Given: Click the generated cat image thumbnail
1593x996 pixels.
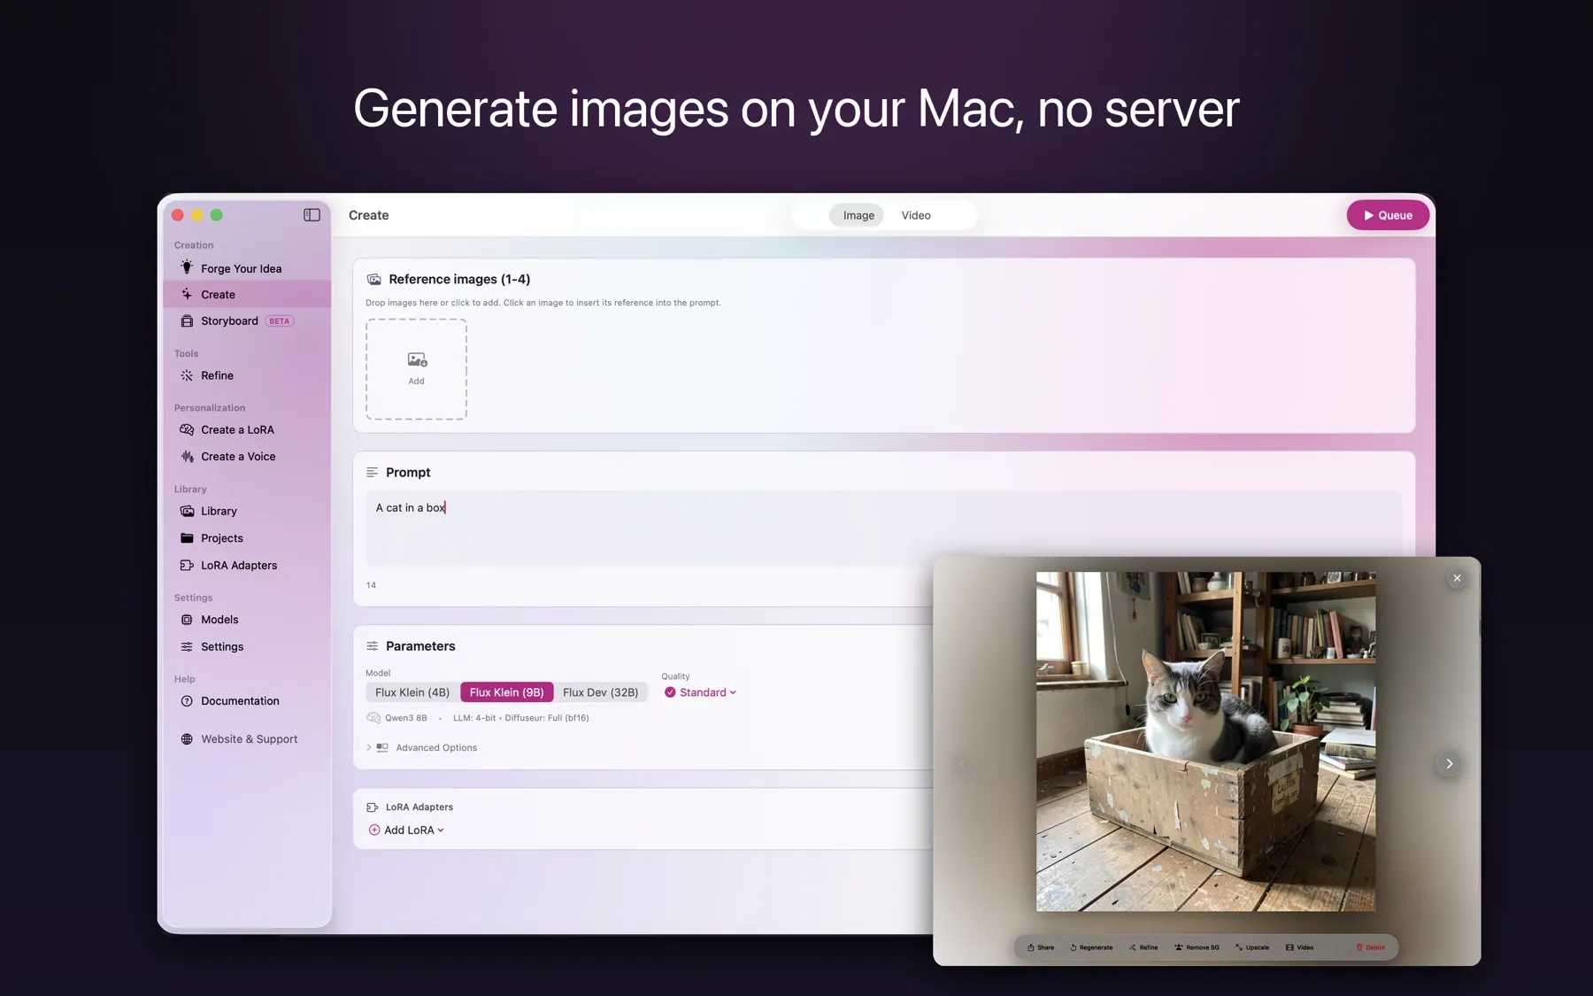Looking at the screenshot, I should [1205, 741].
